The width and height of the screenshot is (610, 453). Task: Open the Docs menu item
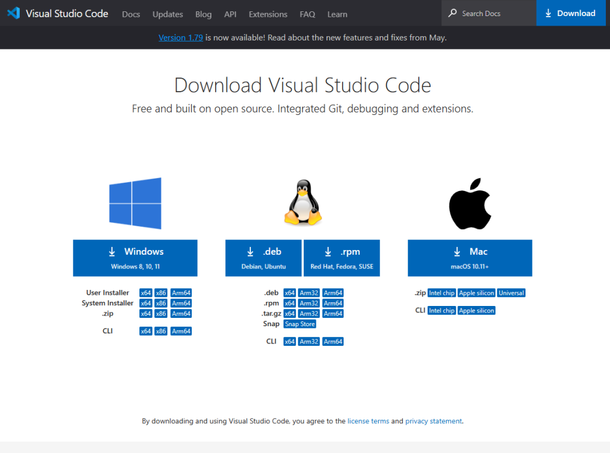click(131, 14)
